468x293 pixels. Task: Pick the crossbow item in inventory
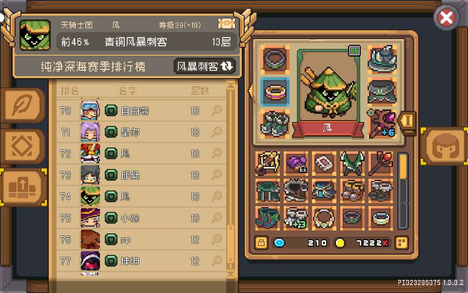(x=268, y=163)
